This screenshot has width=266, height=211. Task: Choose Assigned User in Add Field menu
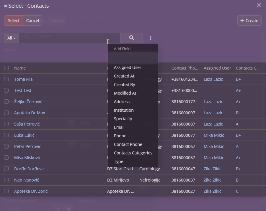pyautogui.click(x=133, y=67)
